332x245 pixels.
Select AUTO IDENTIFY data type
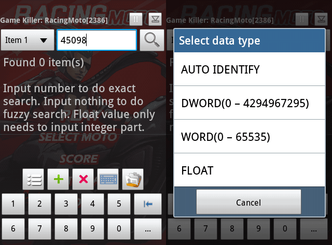click(250, 69)
